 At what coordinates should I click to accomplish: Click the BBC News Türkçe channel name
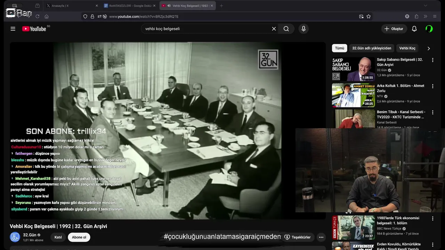tap(389, 228)
